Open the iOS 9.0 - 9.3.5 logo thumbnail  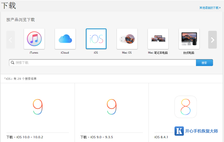tap(112, 107)
